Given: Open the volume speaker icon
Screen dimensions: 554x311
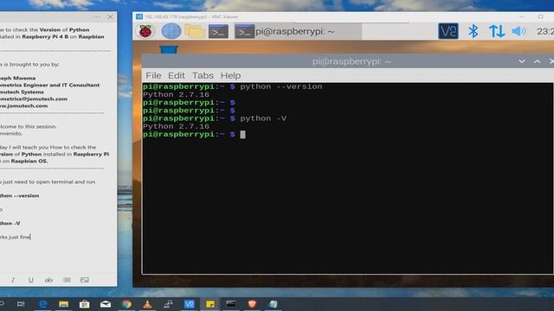Looking at the screenshot, I should pyautogui.click(x=519, y=31).
